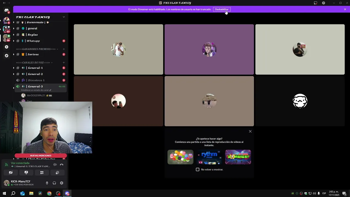350x197 pixels.
Task: Add channel to GANADORES PREMIOS category
Action: click(x=64, y=49)
